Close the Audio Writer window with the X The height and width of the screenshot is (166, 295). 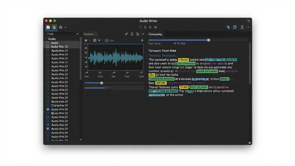tap(249, 21)
